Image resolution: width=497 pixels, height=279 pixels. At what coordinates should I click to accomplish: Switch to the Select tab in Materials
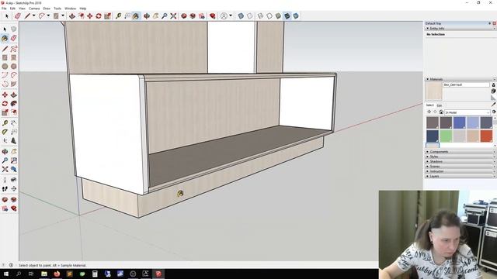429,105
